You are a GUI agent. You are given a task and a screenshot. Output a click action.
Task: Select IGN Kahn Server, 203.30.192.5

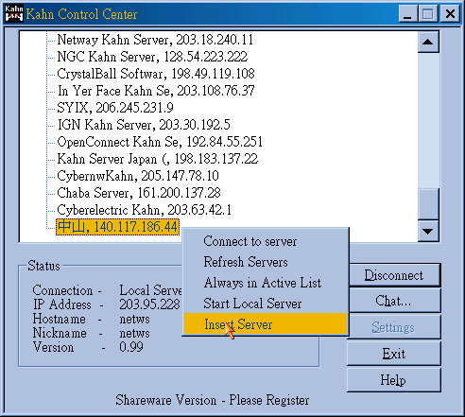[144, 125]
